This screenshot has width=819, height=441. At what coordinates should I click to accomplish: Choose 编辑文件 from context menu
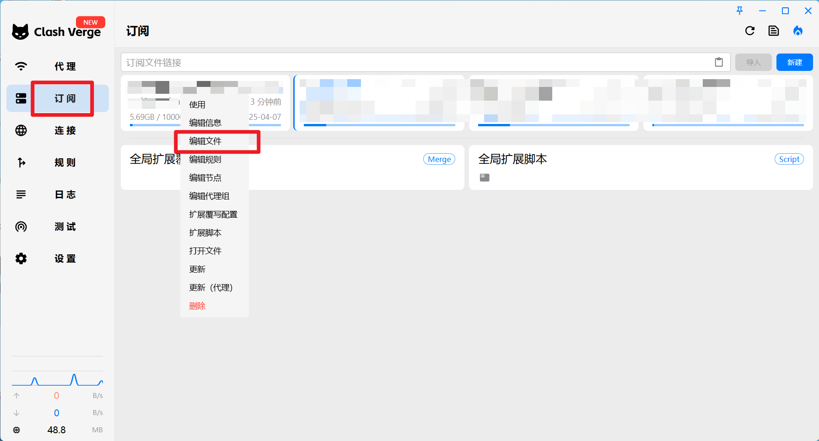(x=215, y=141)
